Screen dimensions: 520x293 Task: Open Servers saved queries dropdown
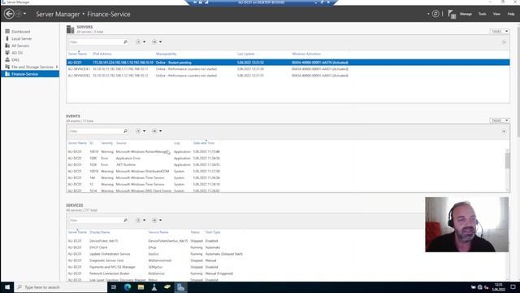click(x=157, y=42)
